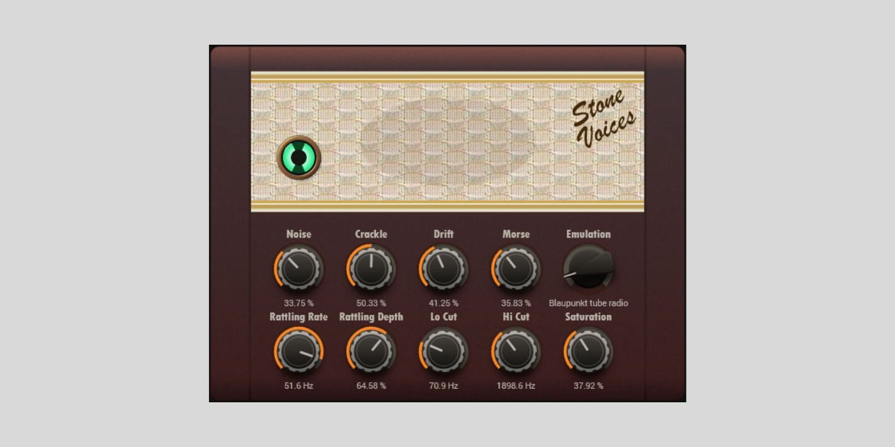
Task: Adjust the Saturation knob
Action: point(588,352)
